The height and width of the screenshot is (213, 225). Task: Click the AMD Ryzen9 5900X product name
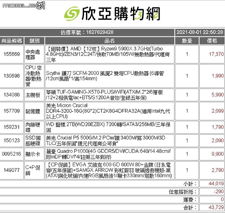click(x=108, y=54)
